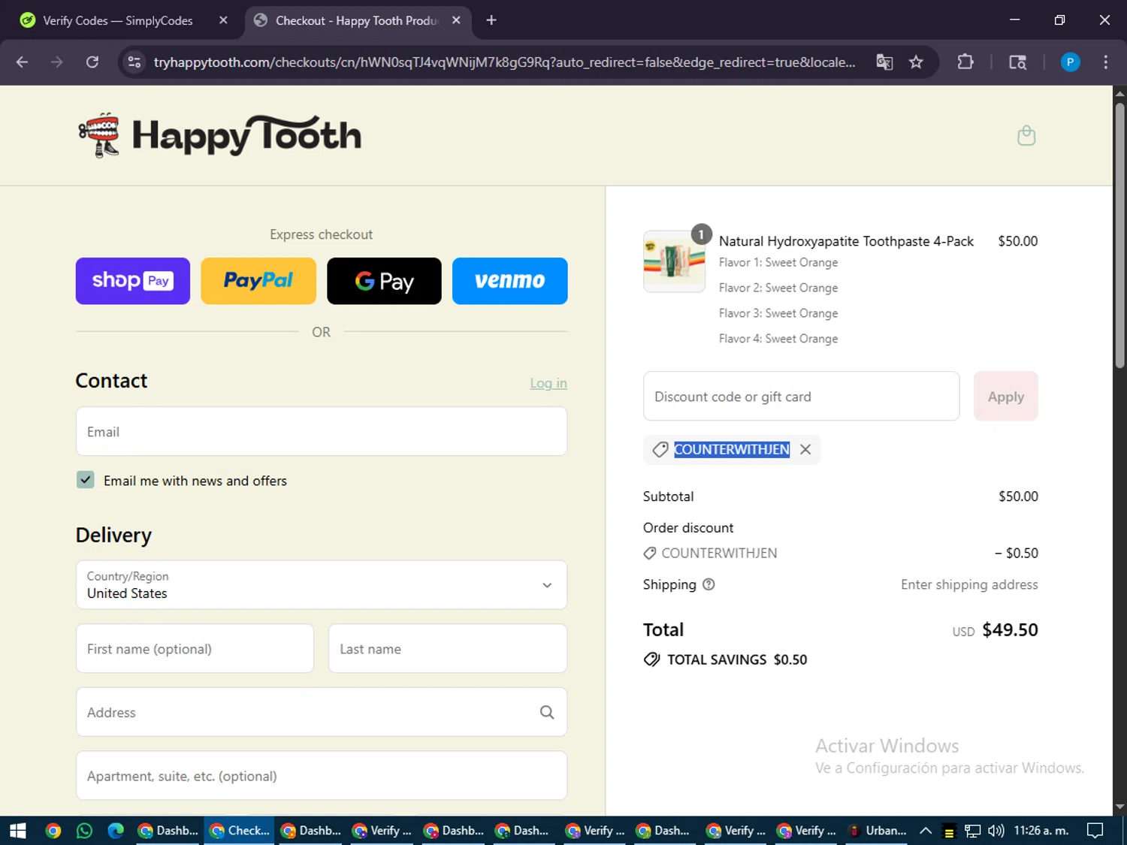Click address search magnifier icon

(547, 712)
